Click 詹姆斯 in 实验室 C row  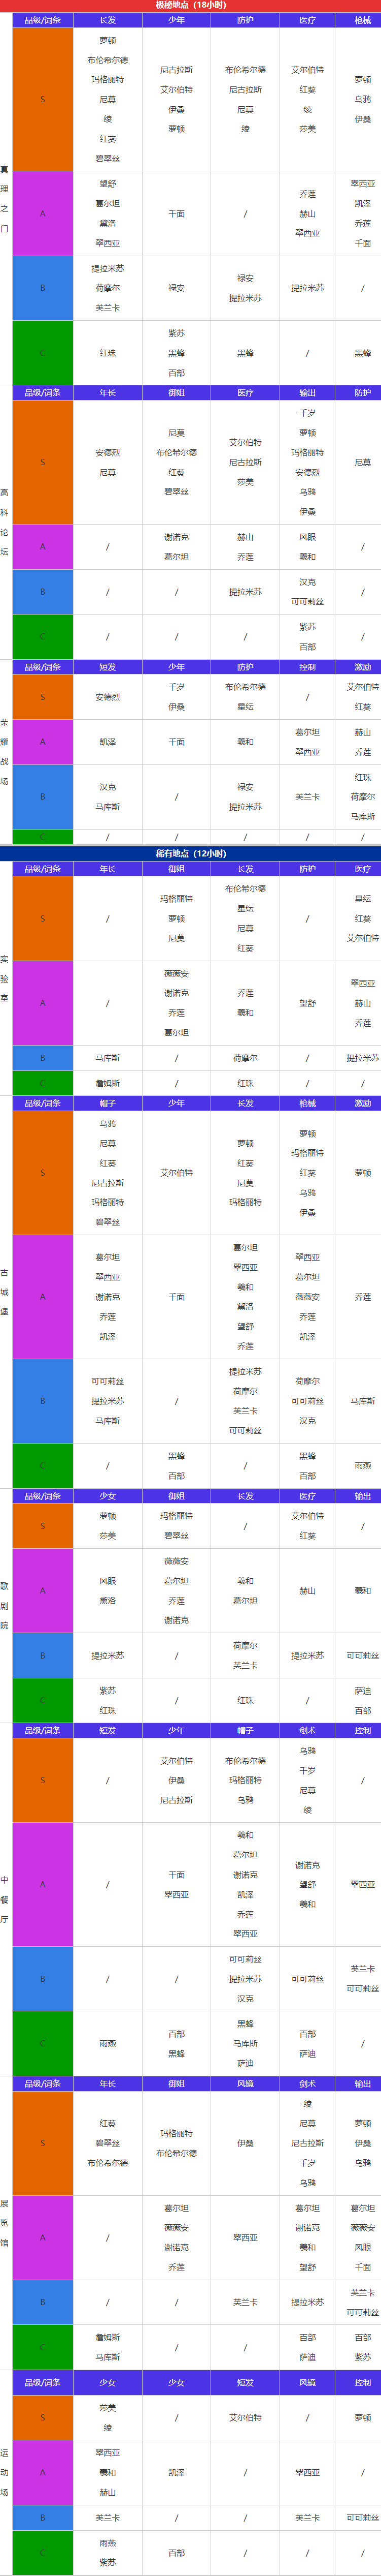coord(108,1084)
